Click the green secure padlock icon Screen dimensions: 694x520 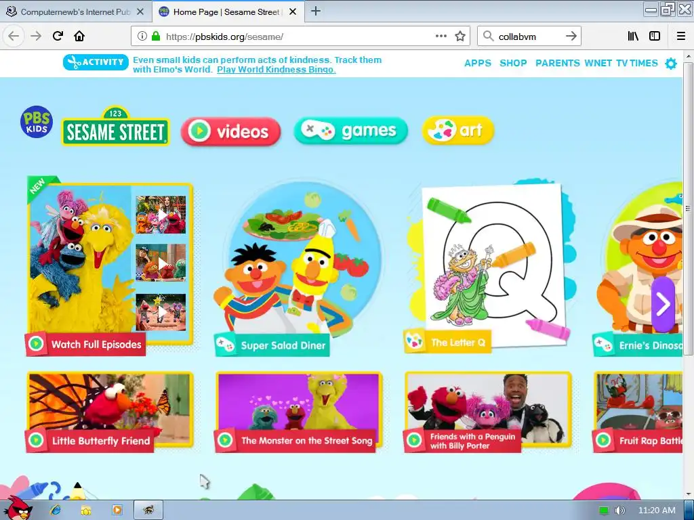pyautogui.click(x=155, y=37)
